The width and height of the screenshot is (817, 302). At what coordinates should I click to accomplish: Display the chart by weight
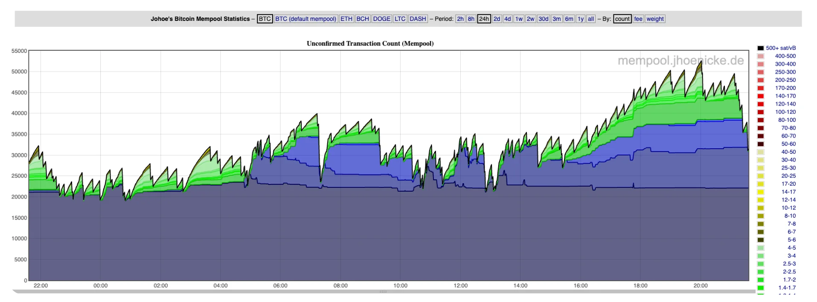655,19
